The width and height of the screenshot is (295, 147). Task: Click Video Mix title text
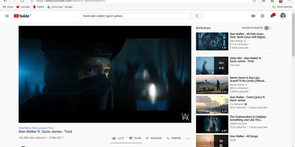tap(246, 60)
